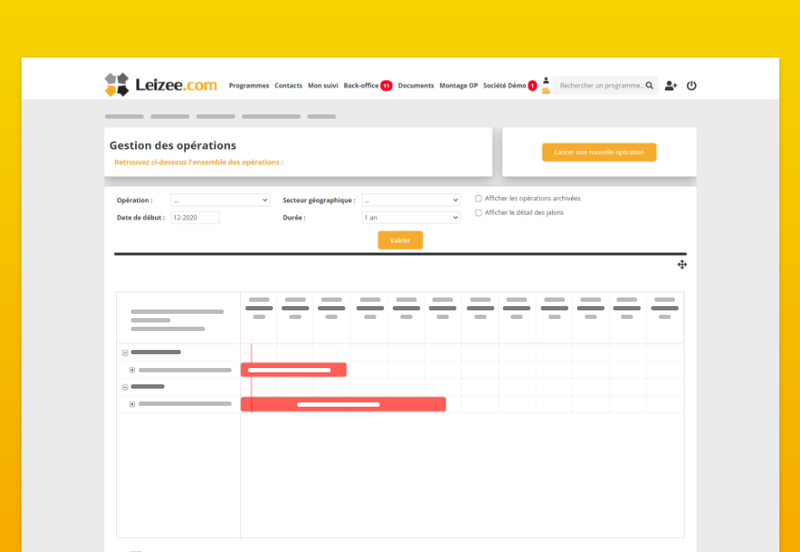Enable 'Afficher les opérations archivées'
Viewport: 800px width, 552px height.
[x=479, y=198]
